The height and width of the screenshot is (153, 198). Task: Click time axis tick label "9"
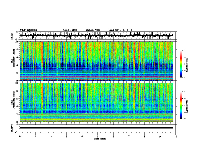point(160,136)
